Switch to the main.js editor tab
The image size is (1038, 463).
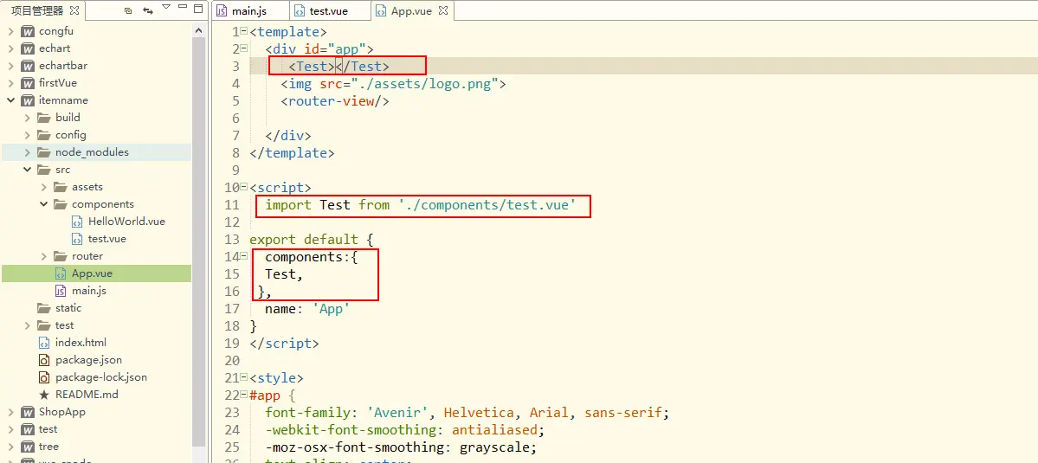tap(249, 10)
